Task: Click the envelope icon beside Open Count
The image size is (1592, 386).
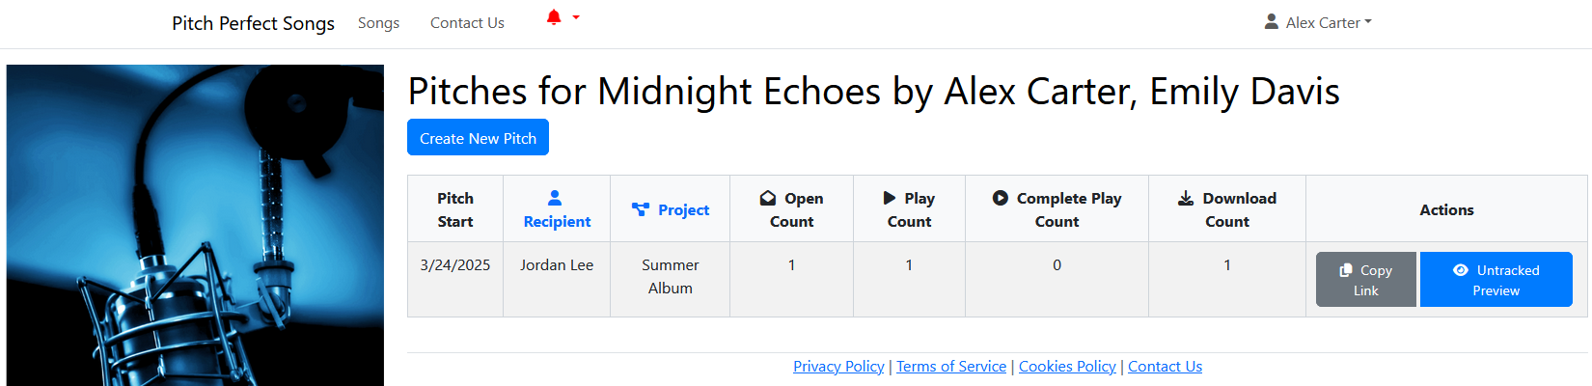Action: pos(768,198)
